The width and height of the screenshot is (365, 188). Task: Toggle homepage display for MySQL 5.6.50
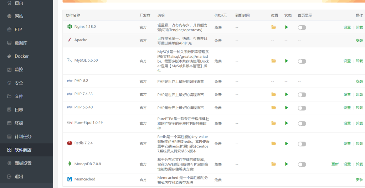point(302,61)
